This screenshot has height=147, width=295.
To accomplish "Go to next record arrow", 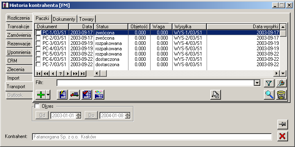I will click(x=68, y=73).
